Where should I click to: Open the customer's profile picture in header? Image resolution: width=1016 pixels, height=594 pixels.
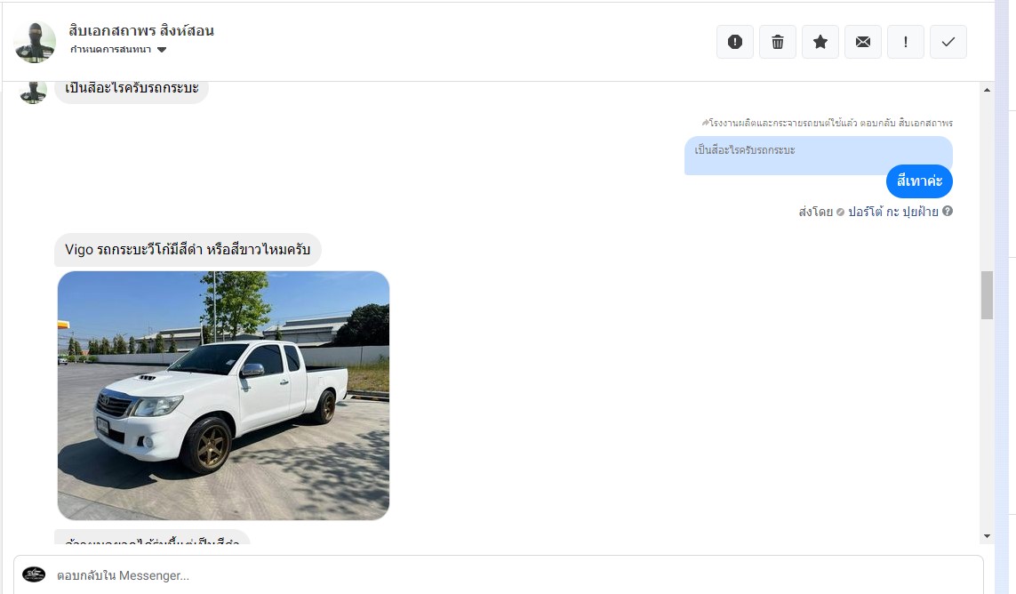[35, 42]
